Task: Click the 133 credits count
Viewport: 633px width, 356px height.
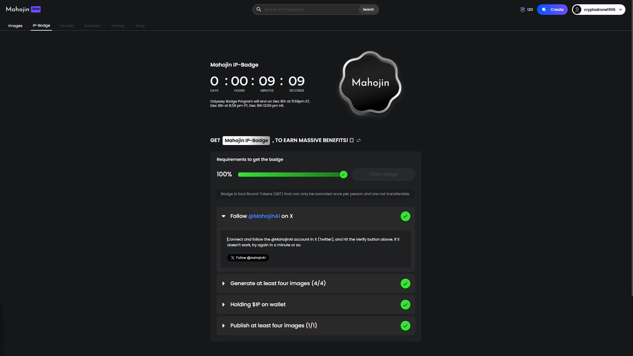Action: pyautogui.click(x=530, y=9)
